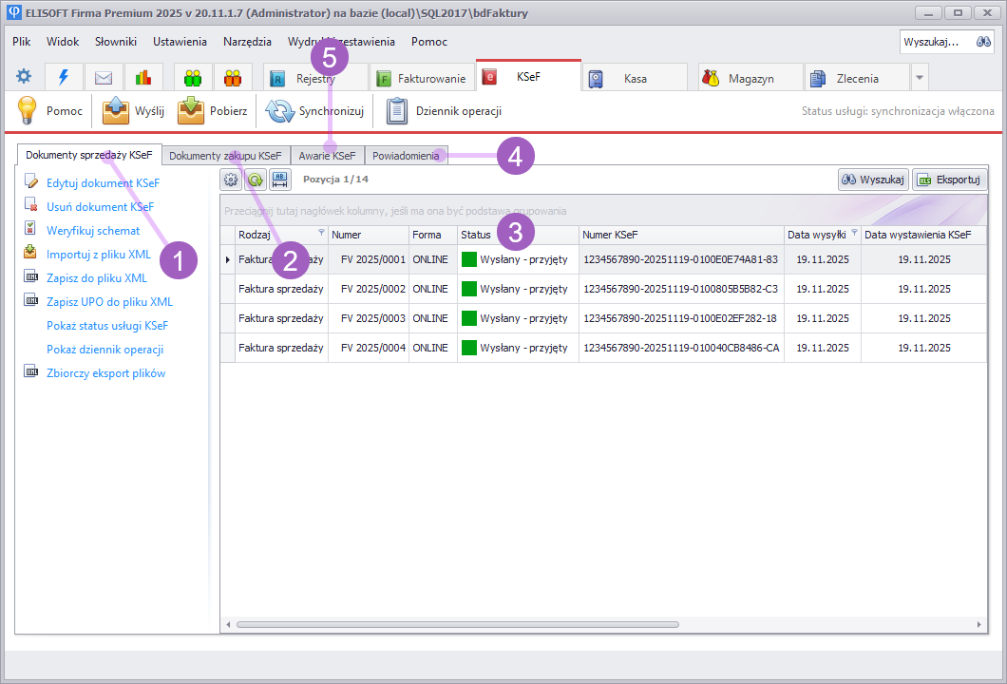The image size is (1007, 684).
Task: Open the bar chart tab icon
Action: coord(143,78)
